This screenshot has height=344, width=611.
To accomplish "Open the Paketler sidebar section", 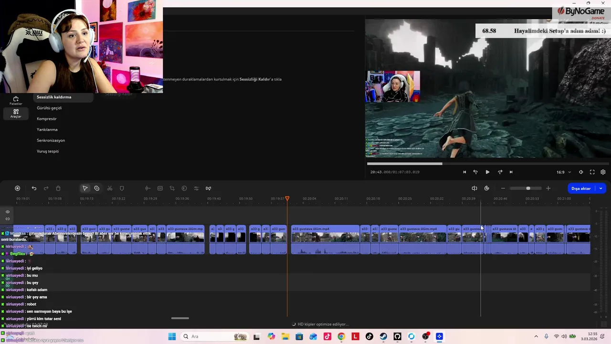I will coord(16,100).
